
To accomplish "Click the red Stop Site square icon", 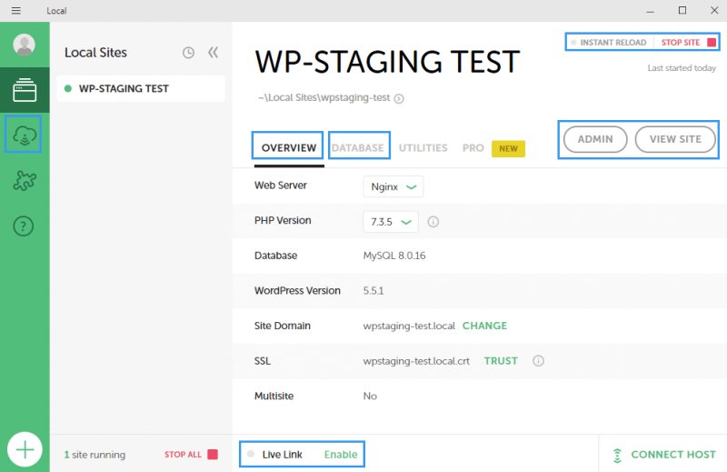I will pyautogui.click(x=712, y=42).
